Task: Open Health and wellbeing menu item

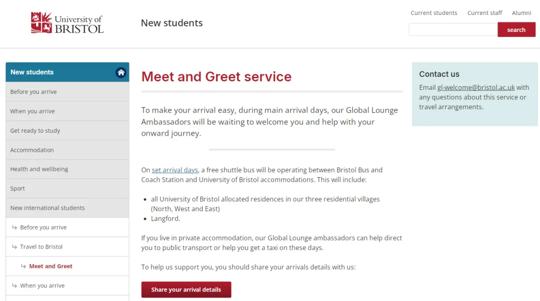Action: click(67, 169)
